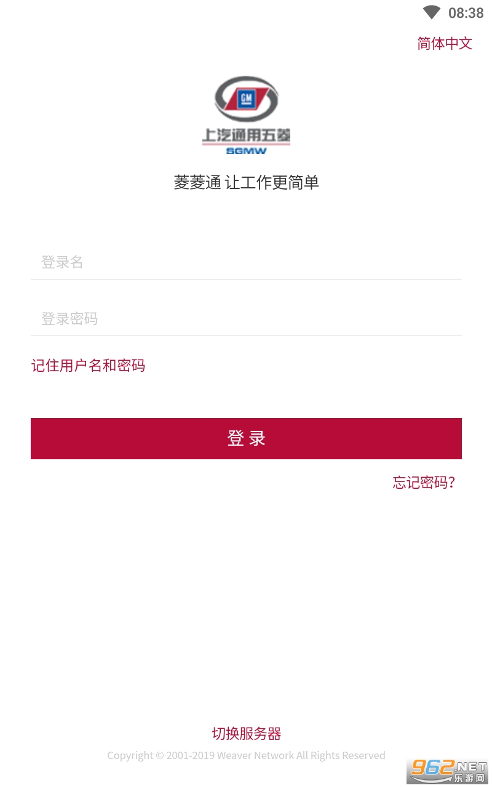Toggle 记住用户名和密码 remember option

[x=88, y=366]
